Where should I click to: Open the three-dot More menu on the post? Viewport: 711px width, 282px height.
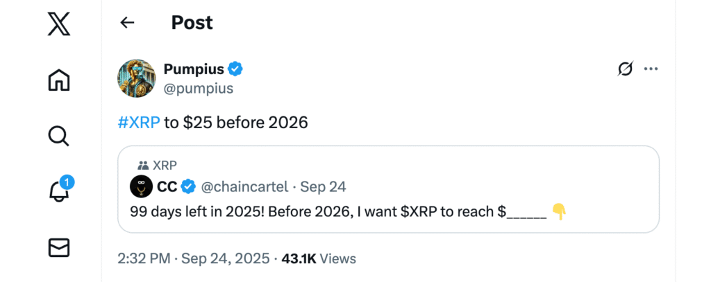[651, 69]
